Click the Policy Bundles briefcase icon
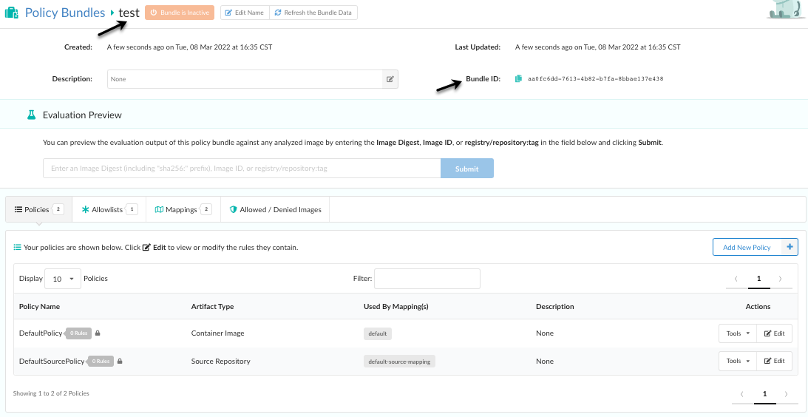This screenshot has height=417, width=808. [x=12, y=13]
